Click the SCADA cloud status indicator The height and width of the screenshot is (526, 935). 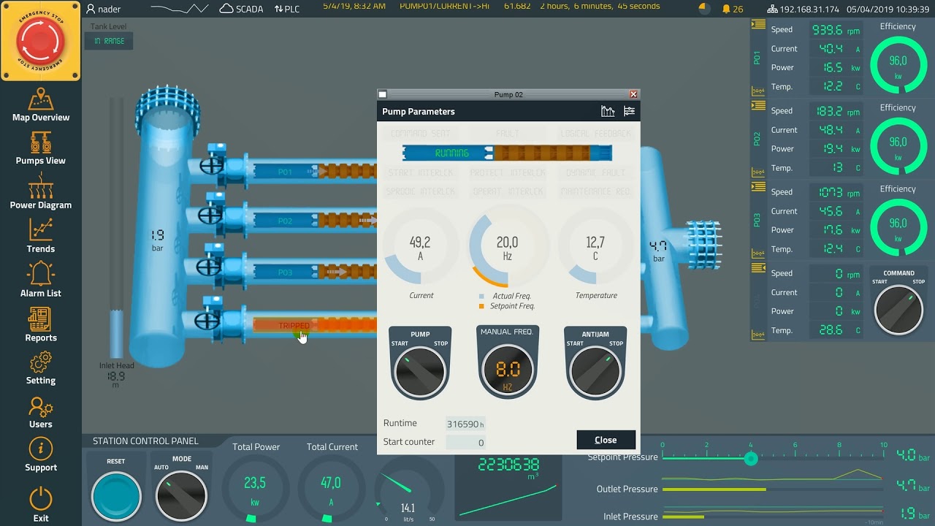pyautogui.click(x=241, y=9)
